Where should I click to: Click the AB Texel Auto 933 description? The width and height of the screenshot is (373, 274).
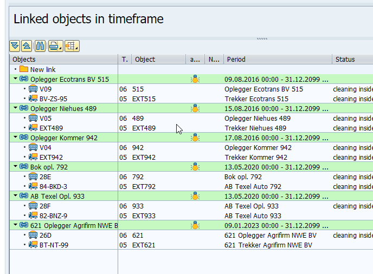coord(253,216)
